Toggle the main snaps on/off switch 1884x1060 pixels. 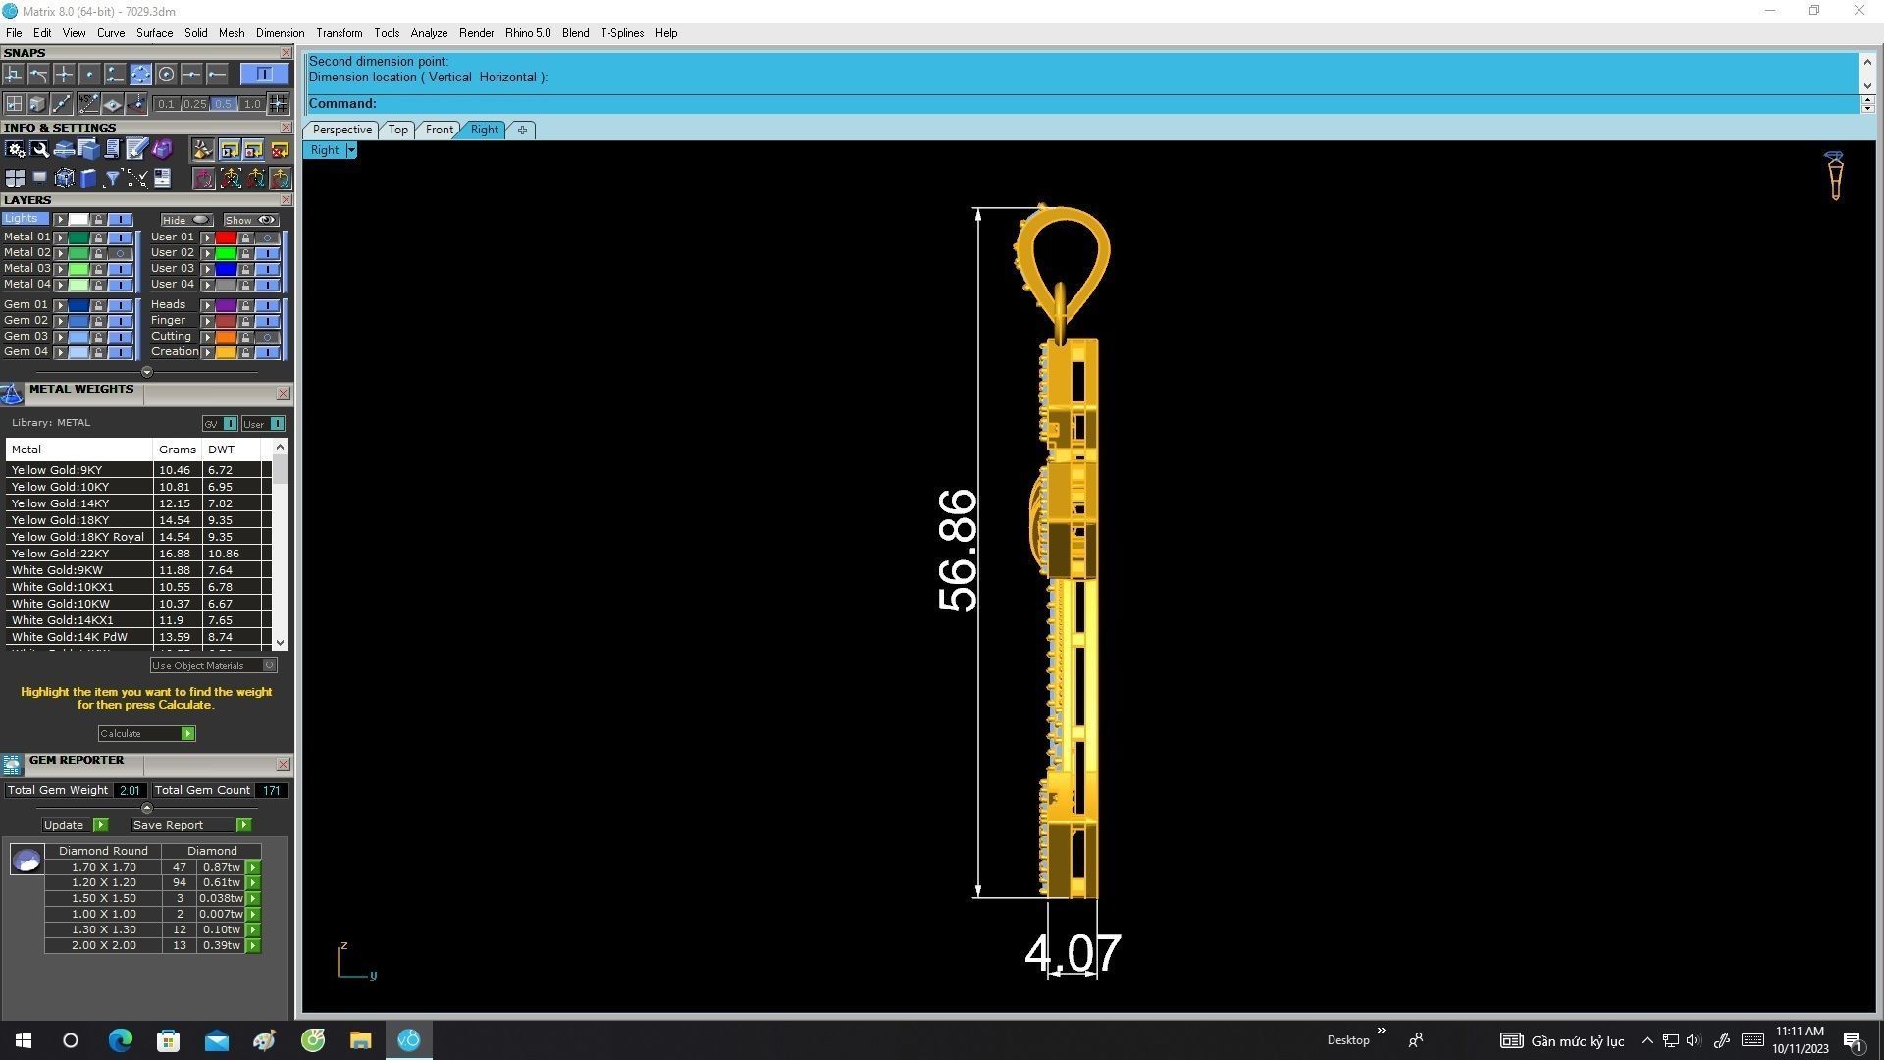[x=263, y=74]
